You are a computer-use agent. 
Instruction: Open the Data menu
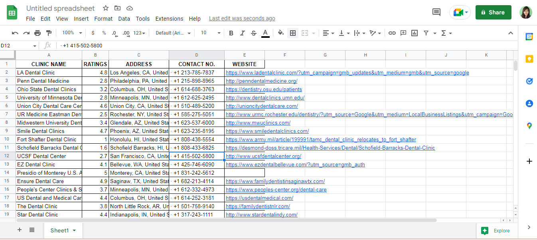point(124,19)
